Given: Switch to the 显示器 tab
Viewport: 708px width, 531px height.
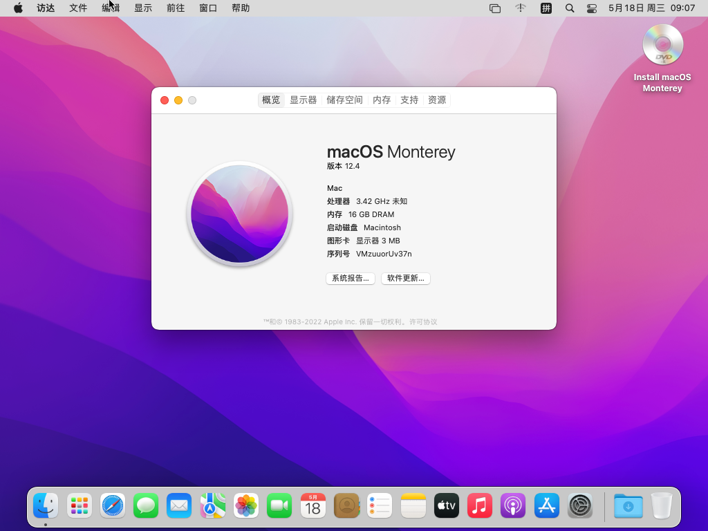Looking at the screenshot, I should pos(303,100).
